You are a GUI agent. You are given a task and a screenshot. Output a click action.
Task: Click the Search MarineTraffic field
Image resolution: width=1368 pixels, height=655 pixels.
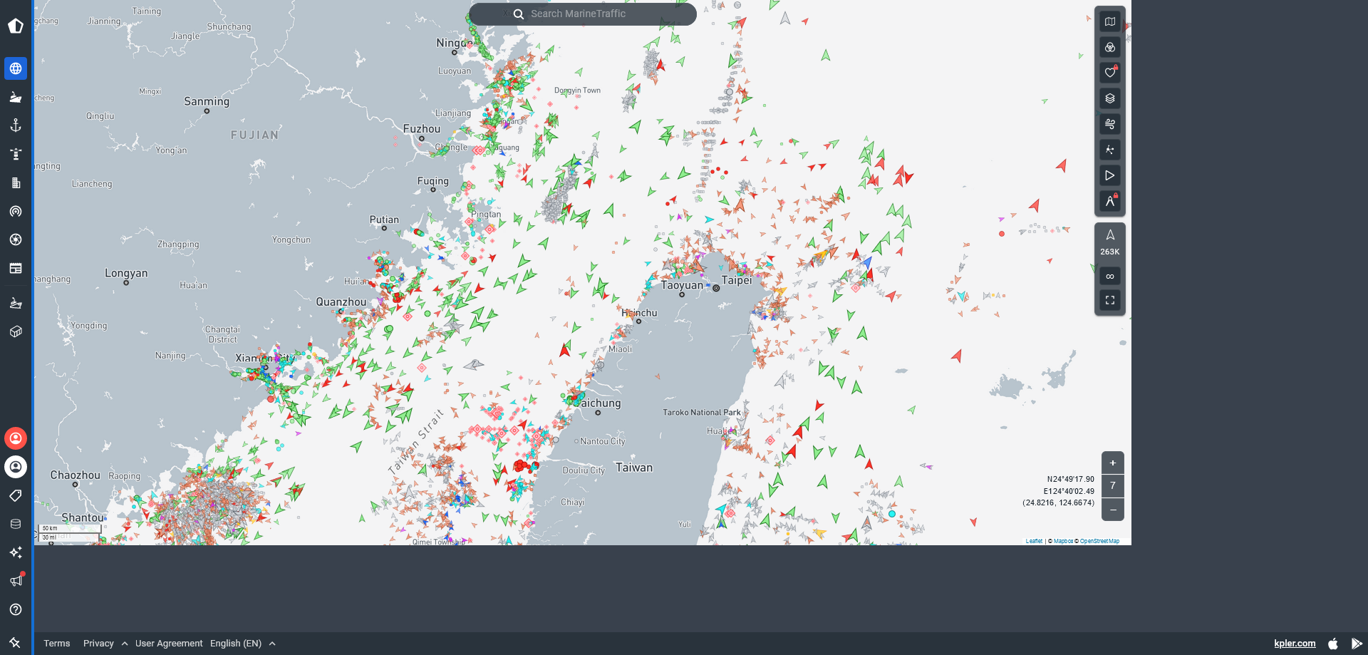tap(583, 14)
